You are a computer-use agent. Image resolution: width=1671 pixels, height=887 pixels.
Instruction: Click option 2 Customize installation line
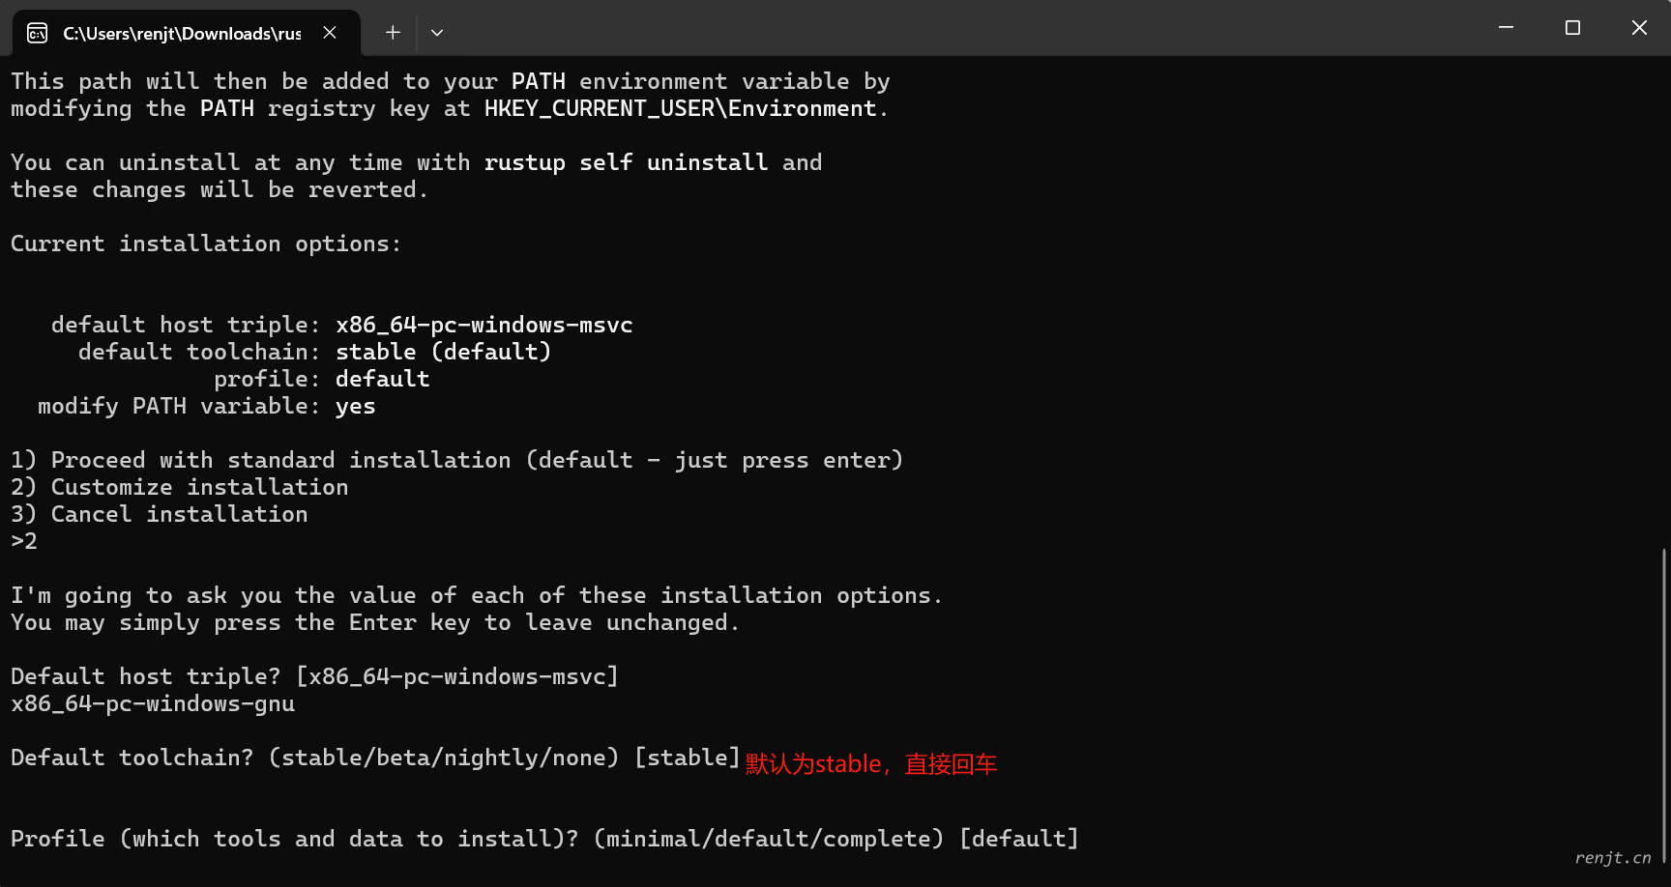coord(180,487)
